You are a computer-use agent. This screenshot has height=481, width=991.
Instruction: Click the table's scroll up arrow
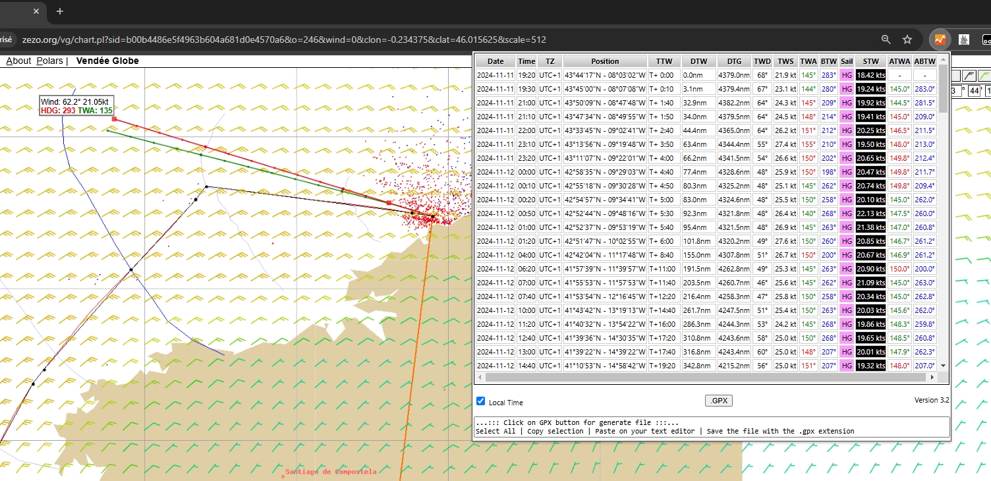click(x=943, y=61)
